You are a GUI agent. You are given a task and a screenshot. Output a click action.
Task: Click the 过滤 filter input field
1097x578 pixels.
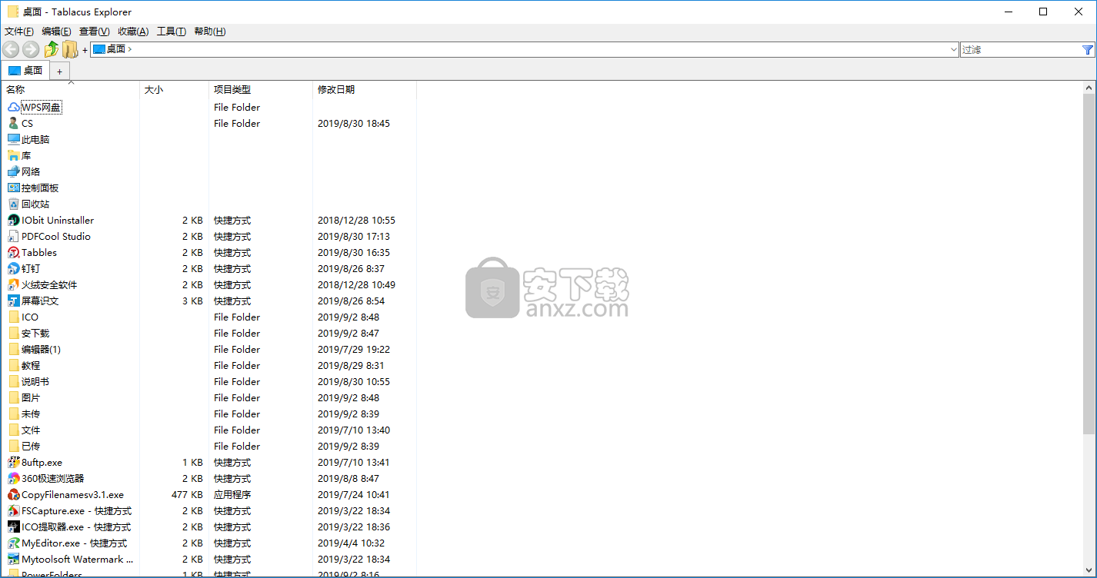coord(1020,49)
